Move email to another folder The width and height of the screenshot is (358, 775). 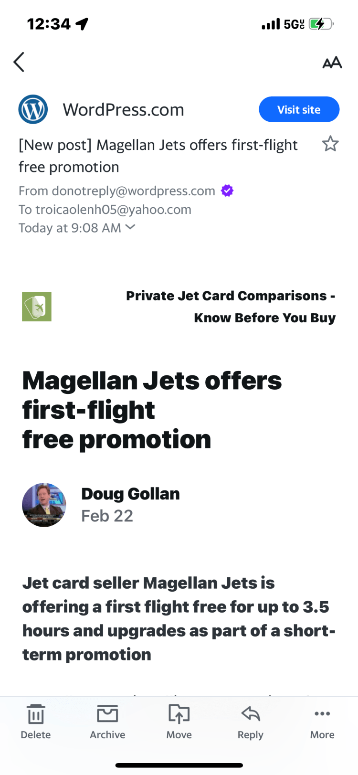179,722
